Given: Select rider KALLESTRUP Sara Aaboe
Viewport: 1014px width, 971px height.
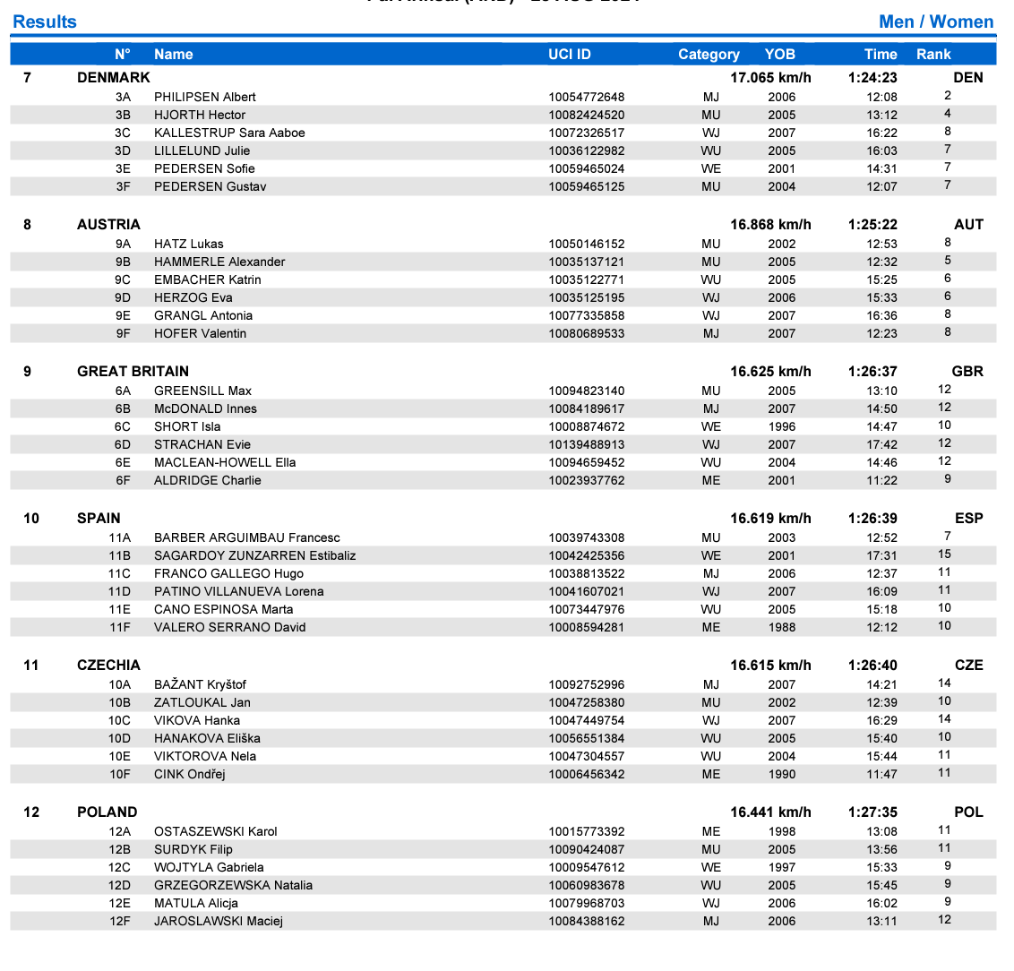Looking at the screenshot, I should point(229,133).
